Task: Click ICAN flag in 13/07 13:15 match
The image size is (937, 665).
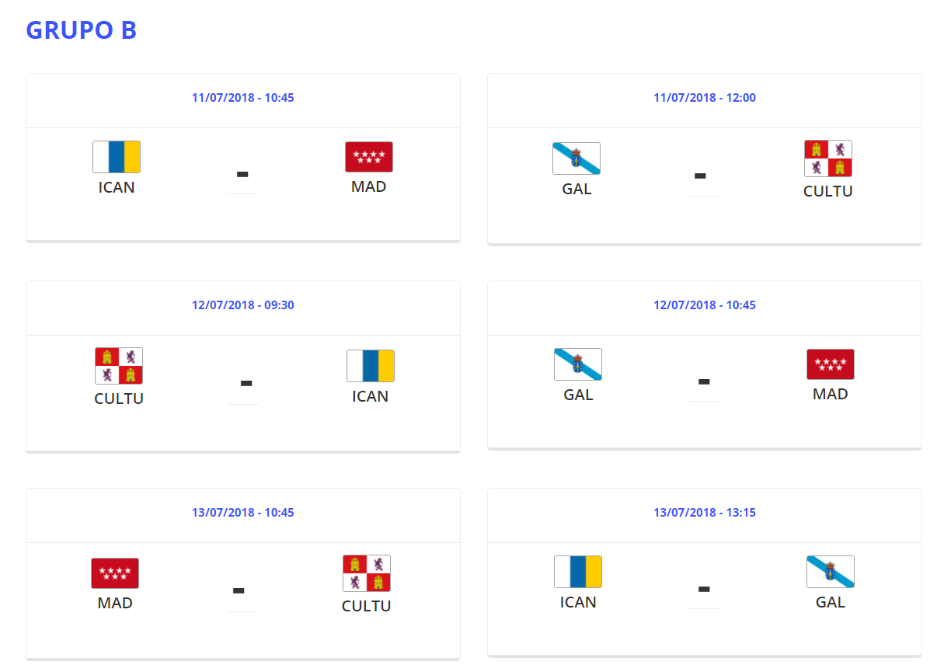Action: [x=578, y=572]
